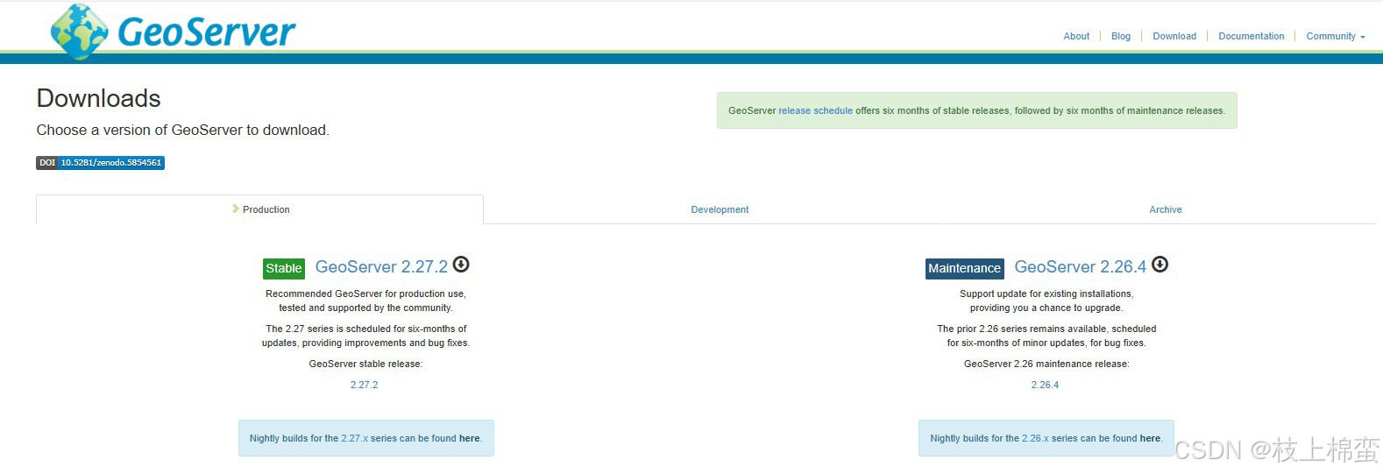This screenshot has height=474, width=1383.
Task: Click the GeoServer globe logo
Action: pyautogui.click(x=80, y=32)
